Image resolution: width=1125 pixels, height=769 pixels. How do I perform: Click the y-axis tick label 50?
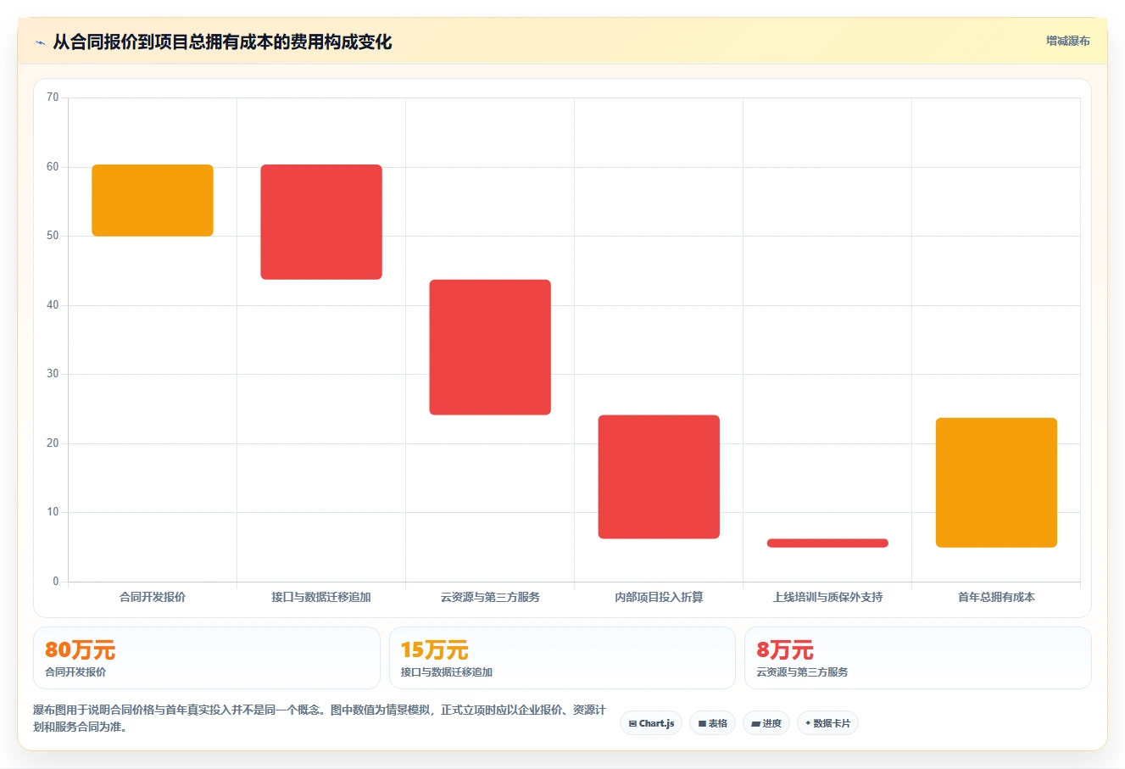click(x=53, y=236)
